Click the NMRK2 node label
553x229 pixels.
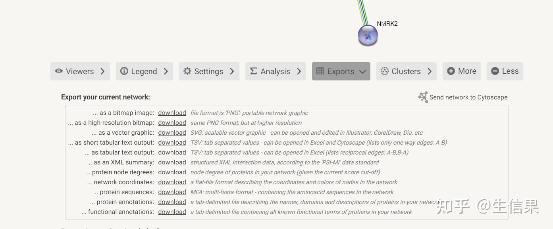[x=387, y=23]
